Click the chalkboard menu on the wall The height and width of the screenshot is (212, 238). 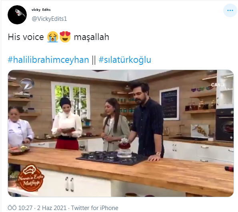click(169, 104)
